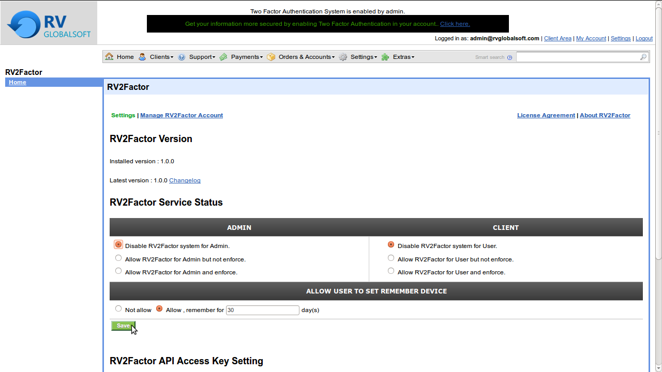
Task: Choose Not allow for remember device
Action: coord(118,309)
